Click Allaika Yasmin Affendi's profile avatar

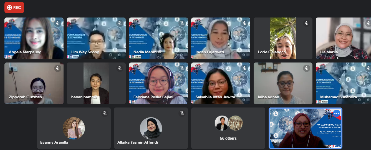pyautogui.click(x=151, y=128)
